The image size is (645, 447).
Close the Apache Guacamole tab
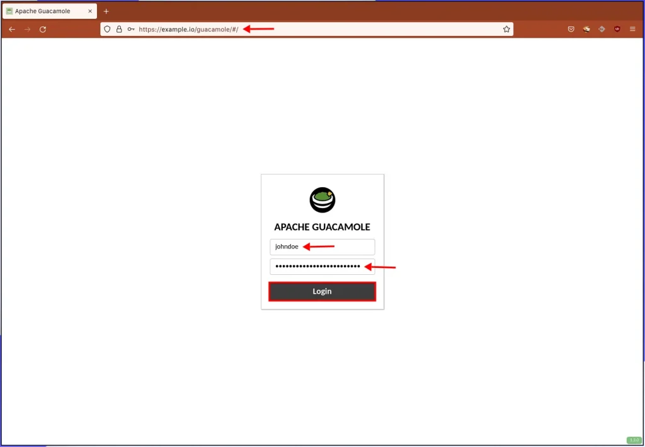coord(90,11)
